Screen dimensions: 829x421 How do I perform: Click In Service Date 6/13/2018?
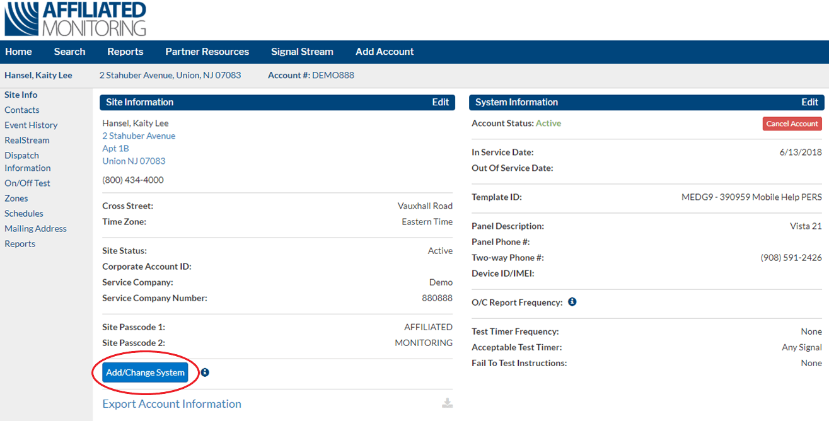click(x=801, y=152)
